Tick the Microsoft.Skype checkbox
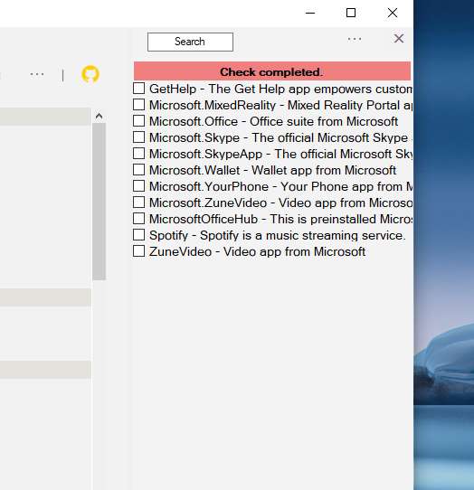This screenshot has width=474, height=490. [x=138, y=137]
